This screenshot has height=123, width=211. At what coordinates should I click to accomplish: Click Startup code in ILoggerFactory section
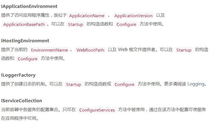pos(74,84)
